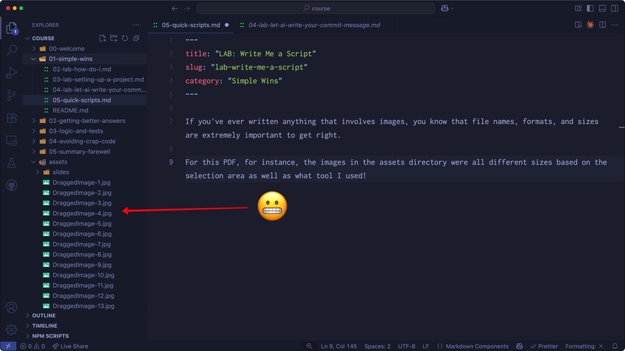This screenshot has width=625, height=351.
Task: Click Ln 9, Col 145 position
Action: 339,346
